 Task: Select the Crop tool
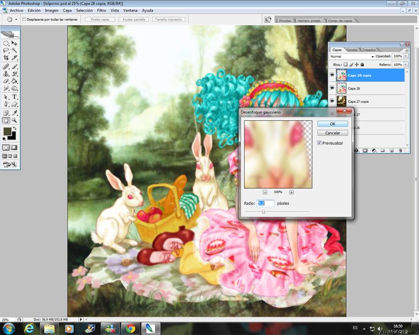pyautogui.click(x=6, y=58)
